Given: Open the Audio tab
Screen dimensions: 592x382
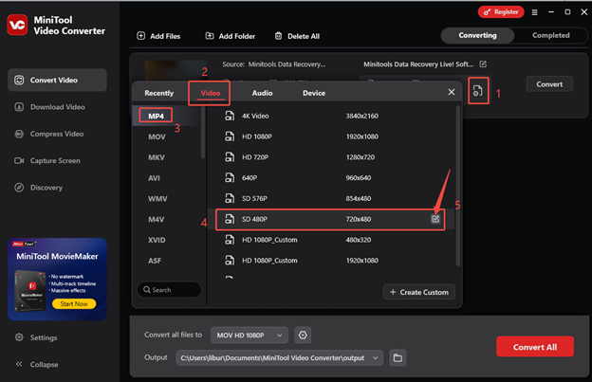Looking at the screenshot, I should point(263,93).
